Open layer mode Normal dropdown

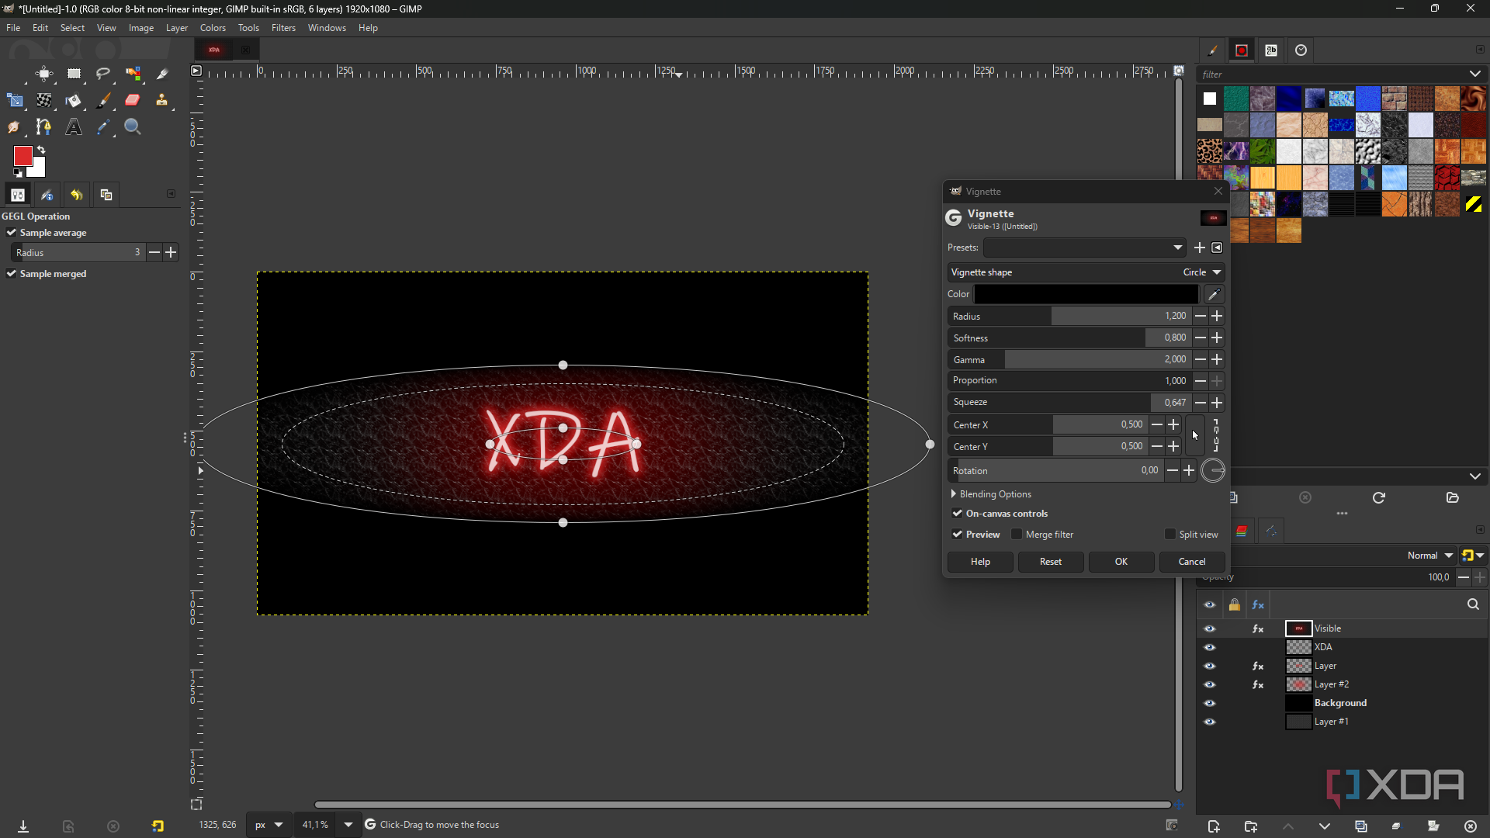[x=1430, y=556]
